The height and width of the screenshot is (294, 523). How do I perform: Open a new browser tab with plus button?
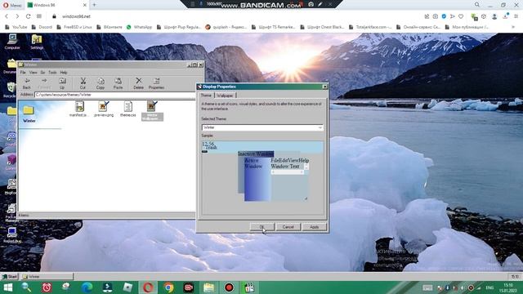(x=95, y=5)
